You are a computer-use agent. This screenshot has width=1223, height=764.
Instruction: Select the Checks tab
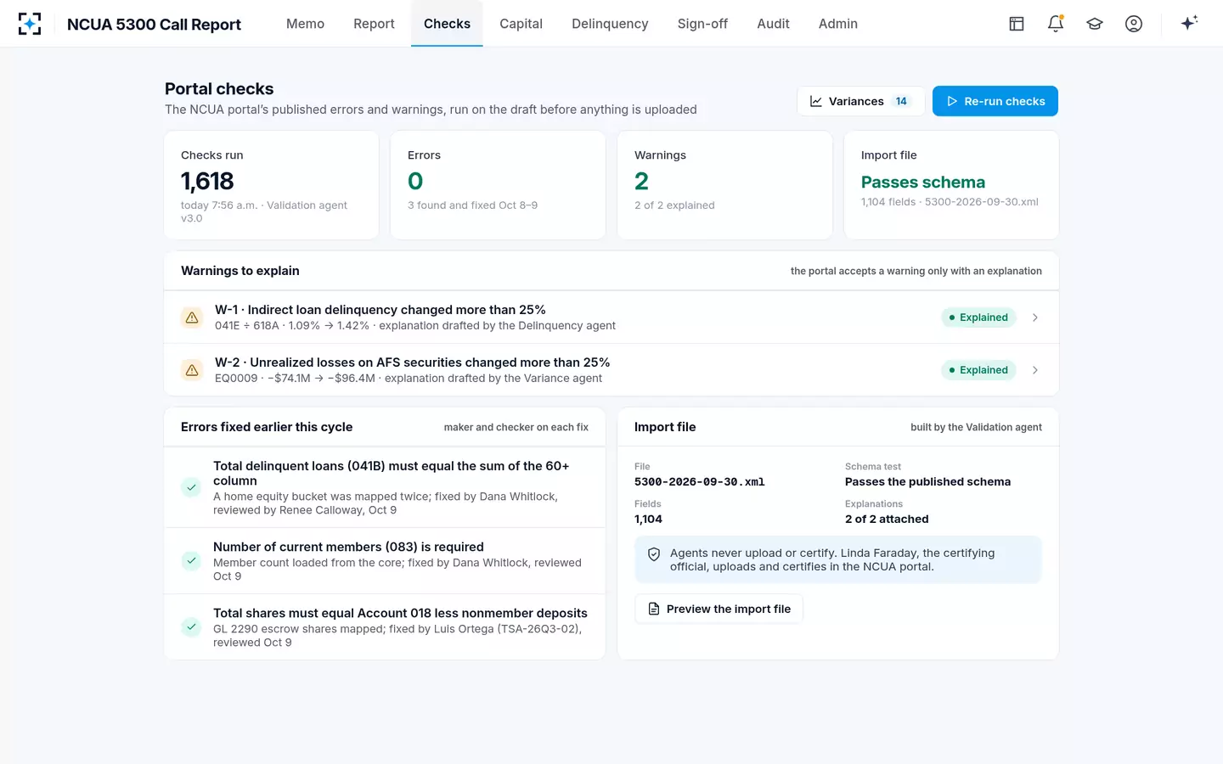tap(447, 24)
